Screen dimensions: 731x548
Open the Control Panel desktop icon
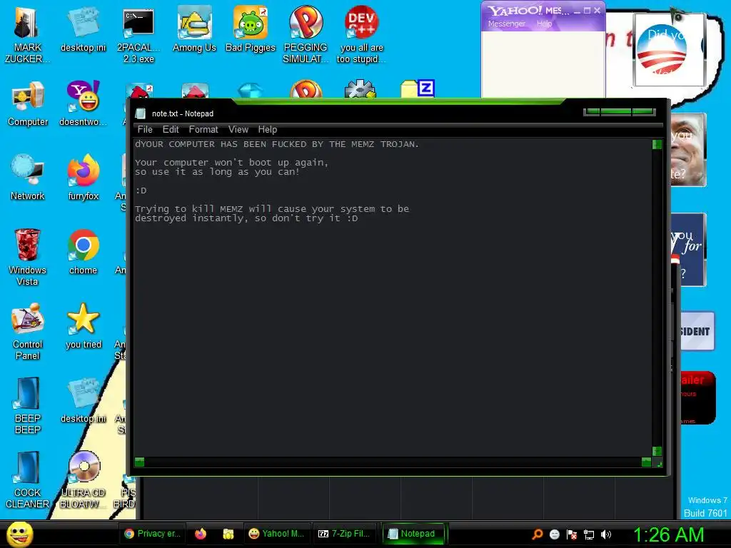pyautogui.click(x=28, y=331)
